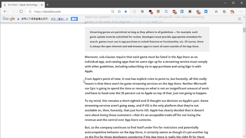Toggle the blue favorite star
The image size is (246, 138).
coord(126,11)
